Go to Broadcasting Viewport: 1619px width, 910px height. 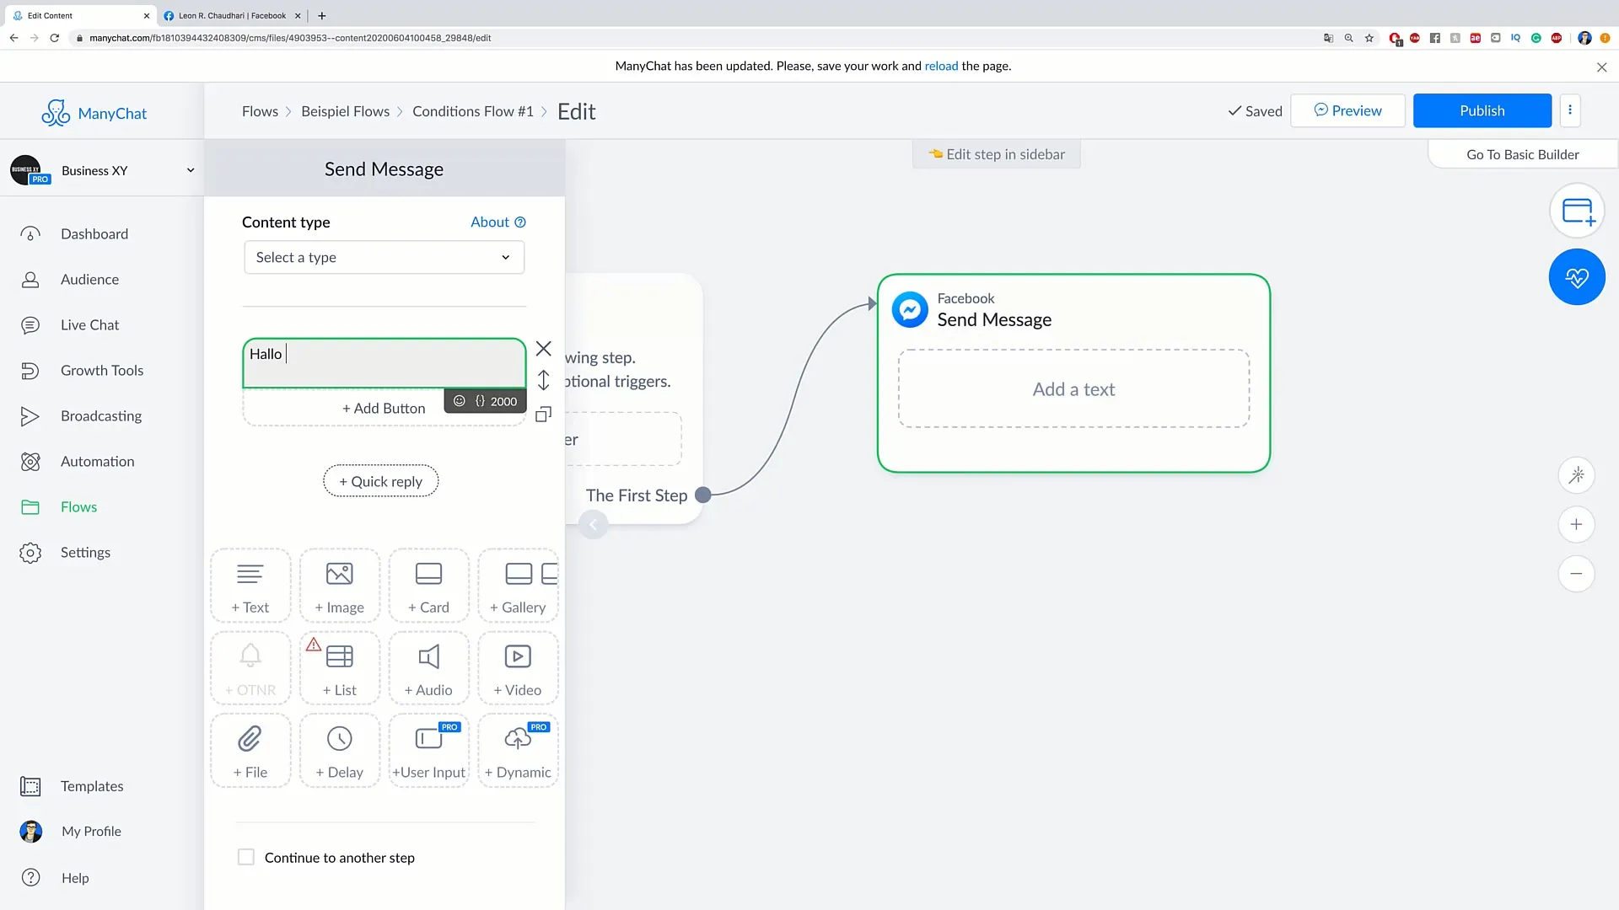click(x=101, y=416)
